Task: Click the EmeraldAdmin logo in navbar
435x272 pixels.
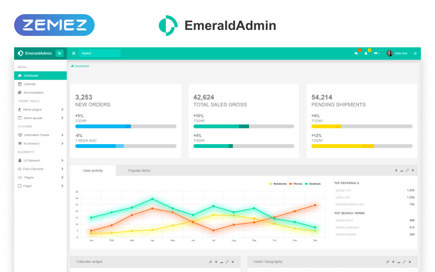Action: tap(35, 53)
